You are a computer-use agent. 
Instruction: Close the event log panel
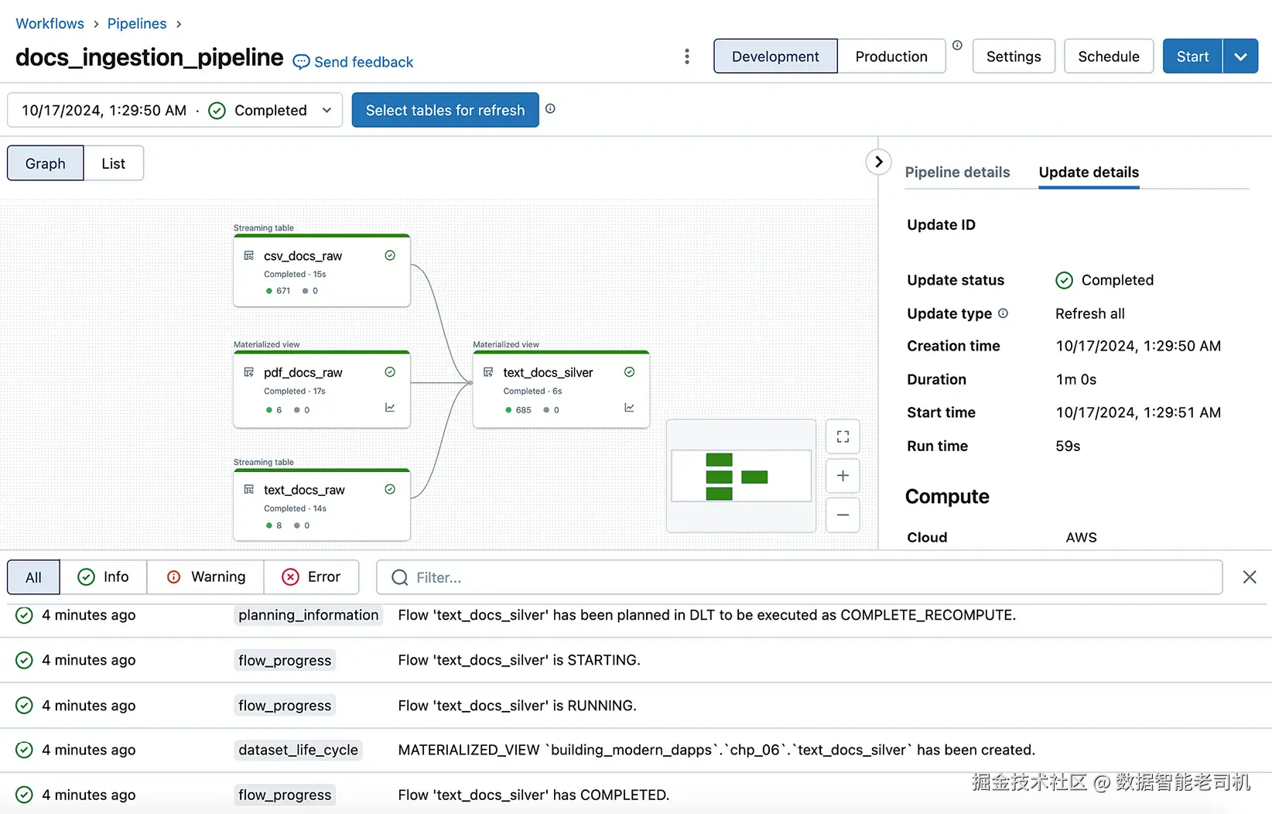pos(1249,577)
